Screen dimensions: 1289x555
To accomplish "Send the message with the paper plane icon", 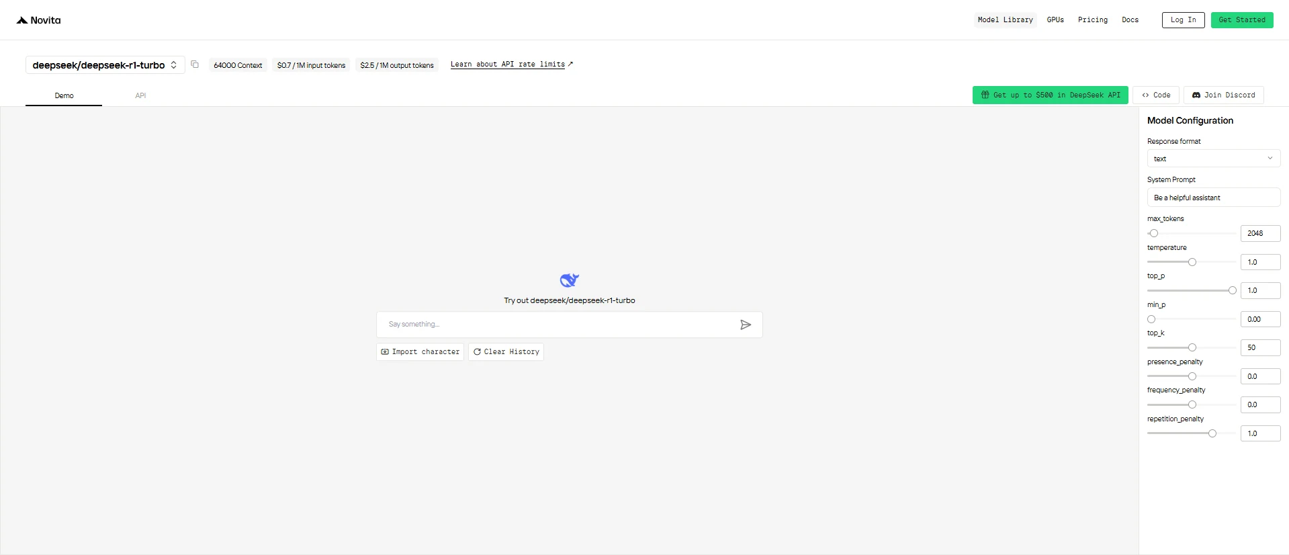I will [746, 325].
